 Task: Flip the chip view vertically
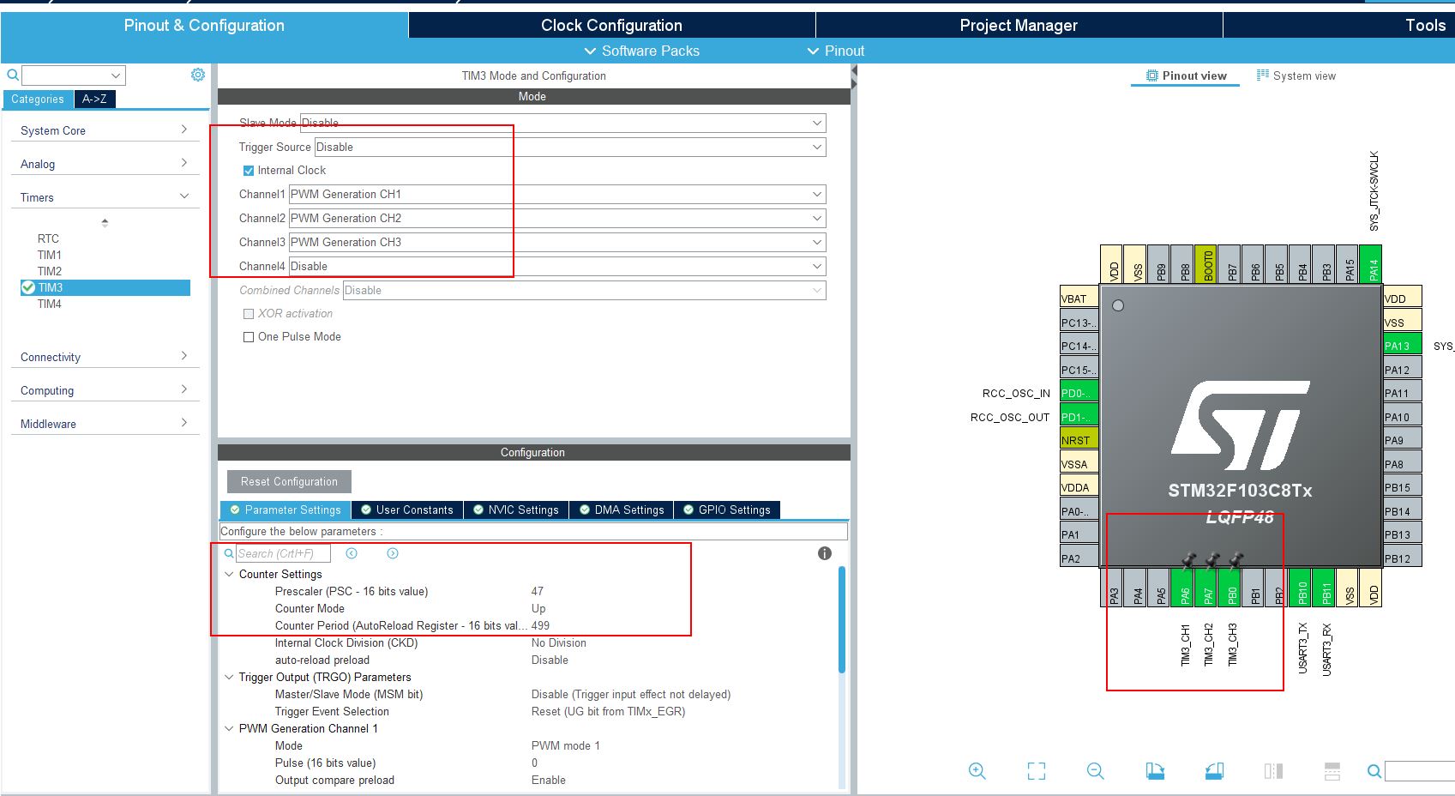coord(1332,771)
